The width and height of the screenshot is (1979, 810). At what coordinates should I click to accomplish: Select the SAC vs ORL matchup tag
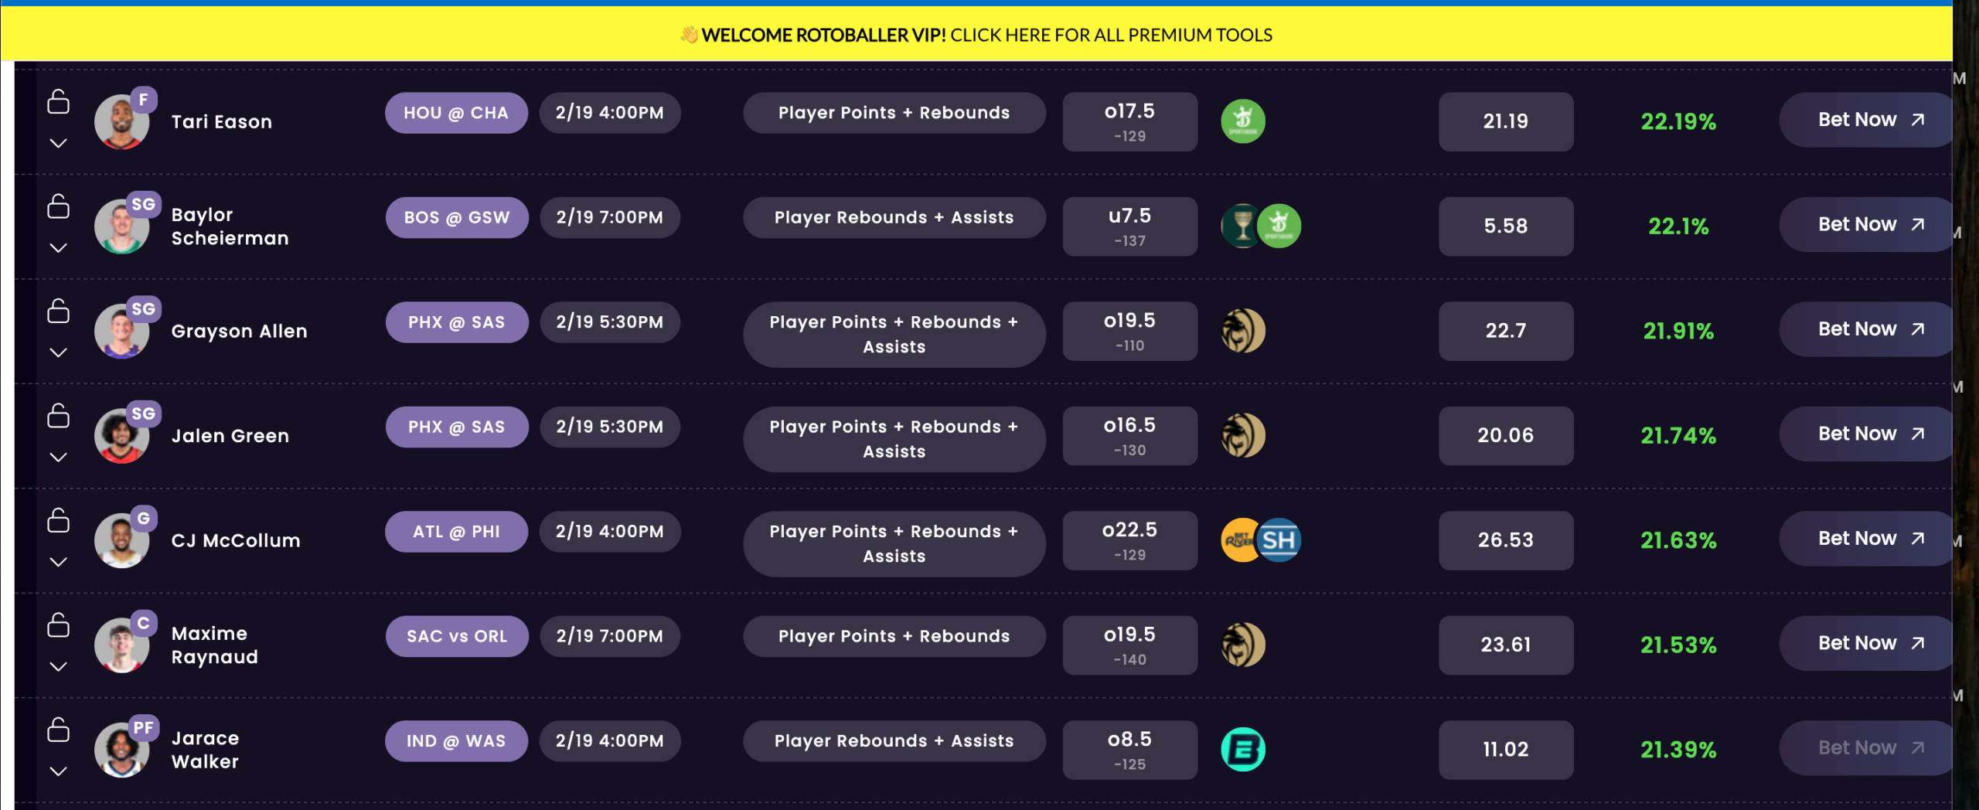[x=456, y=636]
